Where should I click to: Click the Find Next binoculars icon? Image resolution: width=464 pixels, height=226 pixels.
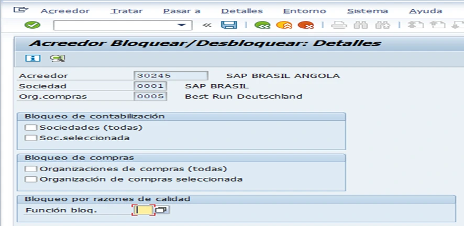(x=383, y=25)
